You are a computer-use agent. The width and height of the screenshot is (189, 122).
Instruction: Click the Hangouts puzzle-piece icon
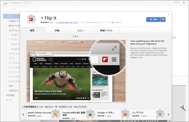tap(160, 114)
